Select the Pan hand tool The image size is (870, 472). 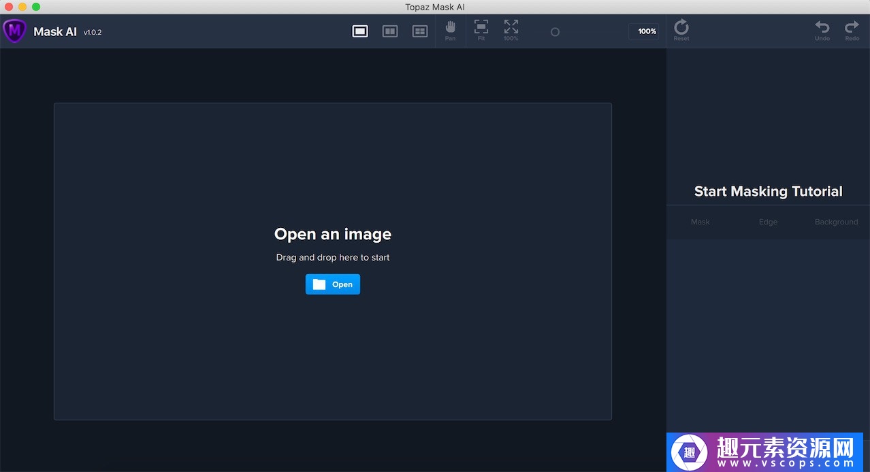tap(450, 30)
